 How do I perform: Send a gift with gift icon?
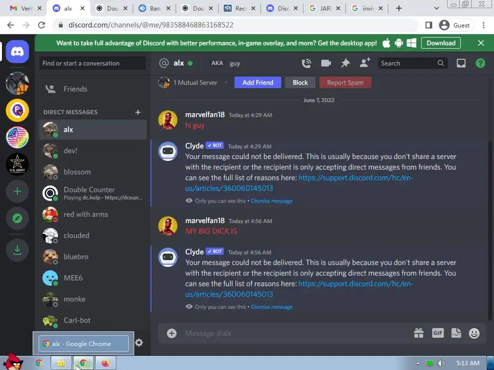tap(419, 333)
